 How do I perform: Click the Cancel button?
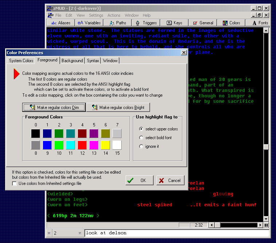(170, 180)
